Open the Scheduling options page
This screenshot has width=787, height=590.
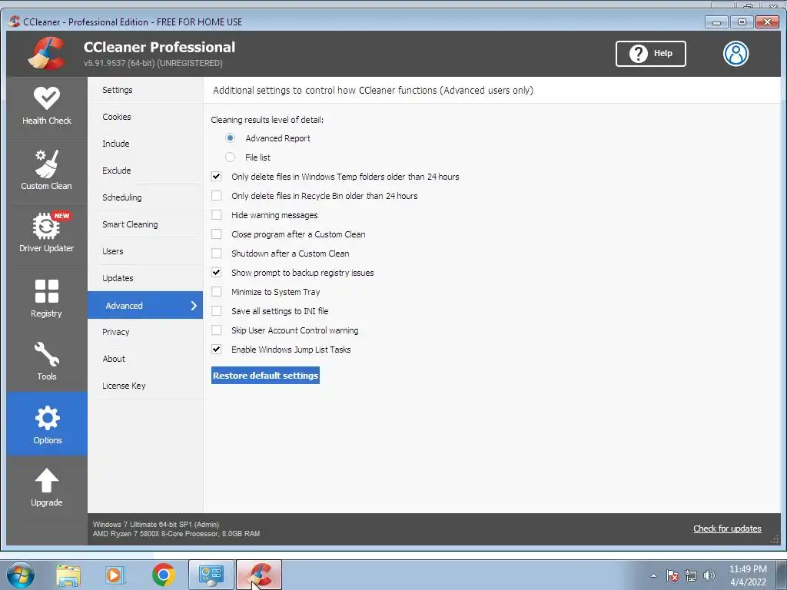tap(145, 197)
